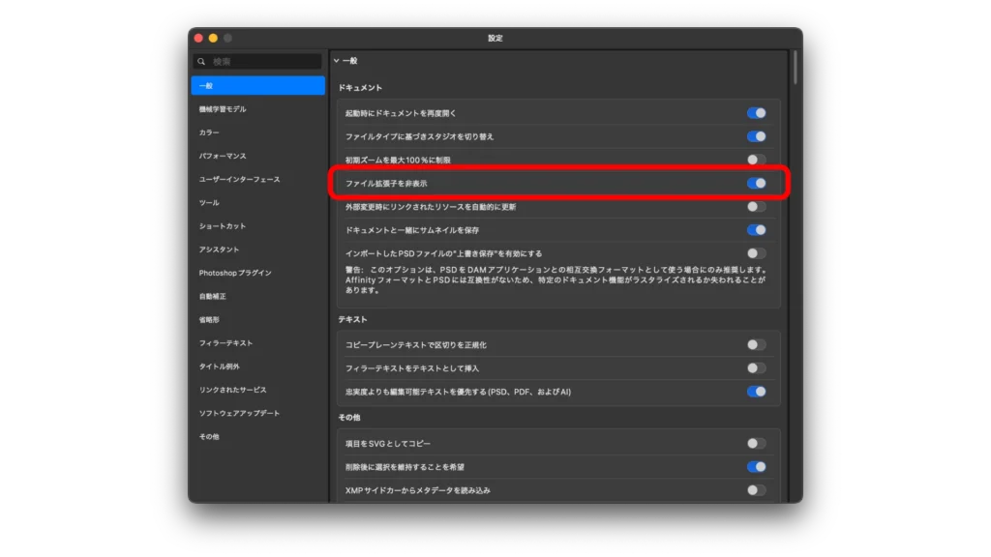The image size is (991, 557).
Task: Enable 外部変更時にリンクされたリソースを自動的に更新
Action: 758,206
